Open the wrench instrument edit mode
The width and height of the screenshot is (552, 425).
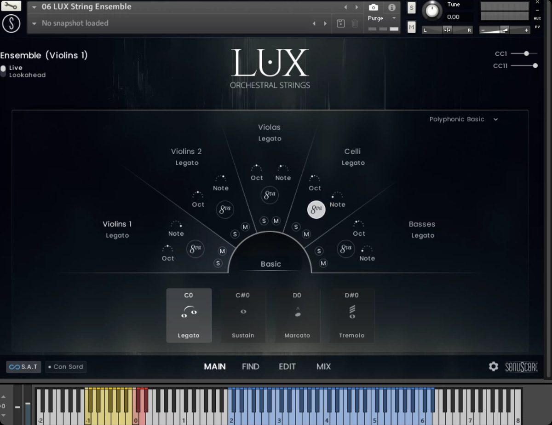coord(11,6)
